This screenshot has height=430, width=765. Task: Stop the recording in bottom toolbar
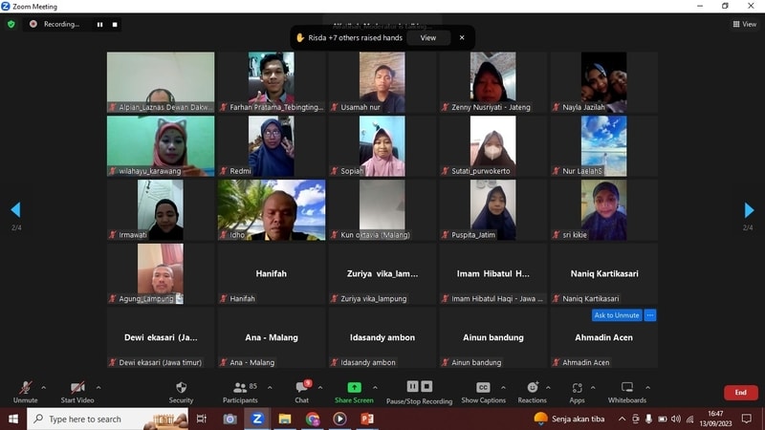(x=426, y=386)
